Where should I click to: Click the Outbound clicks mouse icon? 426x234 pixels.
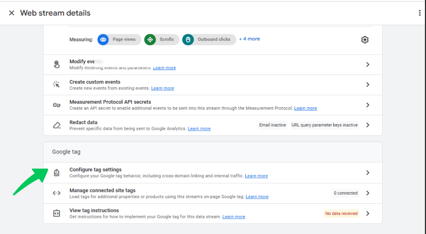click(x=188, y=40)
